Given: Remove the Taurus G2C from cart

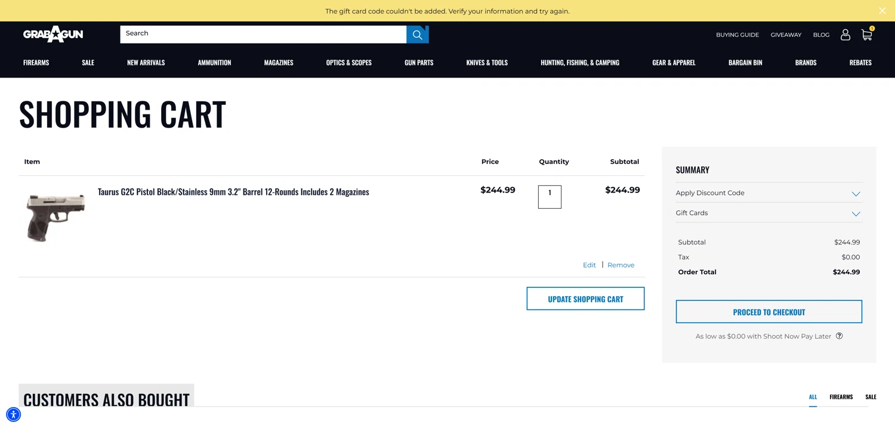Looking at the screenshot, I should (x=621, y=265).
